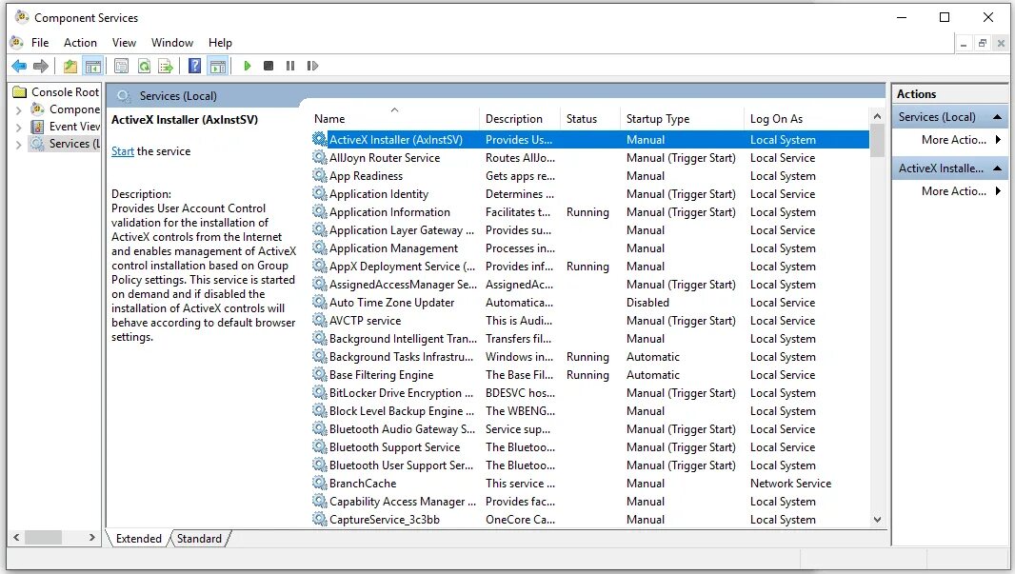Click the MDI child restore button
The image size is (1015, 574).
pyautogui.click(x=982, y=44)
